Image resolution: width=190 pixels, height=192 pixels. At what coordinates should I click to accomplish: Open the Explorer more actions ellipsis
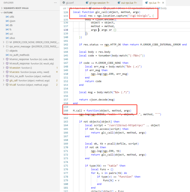point(56,3)
